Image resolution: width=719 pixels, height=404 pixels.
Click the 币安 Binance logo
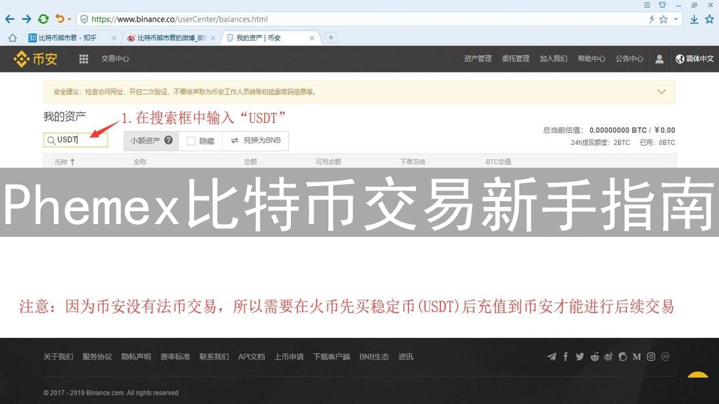(x=36, y=59)
